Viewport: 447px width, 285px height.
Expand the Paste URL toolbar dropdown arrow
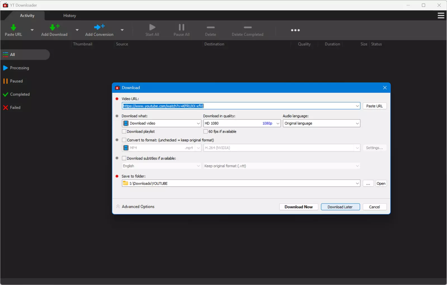point(32,30)
